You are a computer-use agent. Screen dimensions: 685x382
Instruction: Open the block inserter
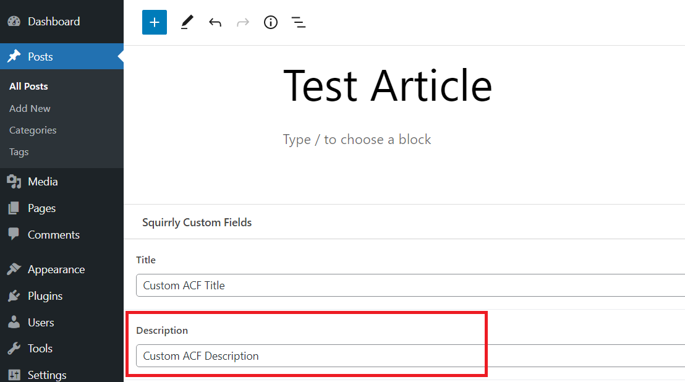coord(154,22)
